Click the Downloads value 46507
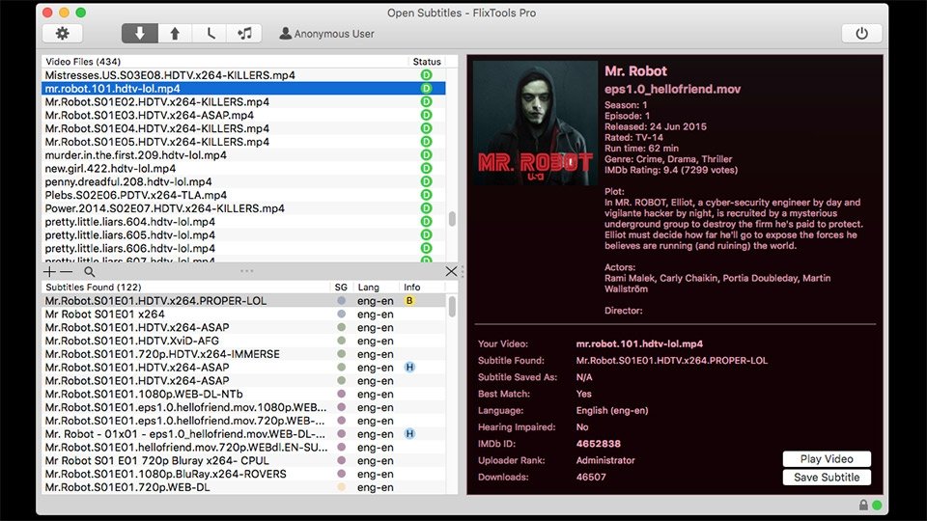Screen dimensions: 927x521 591,477
